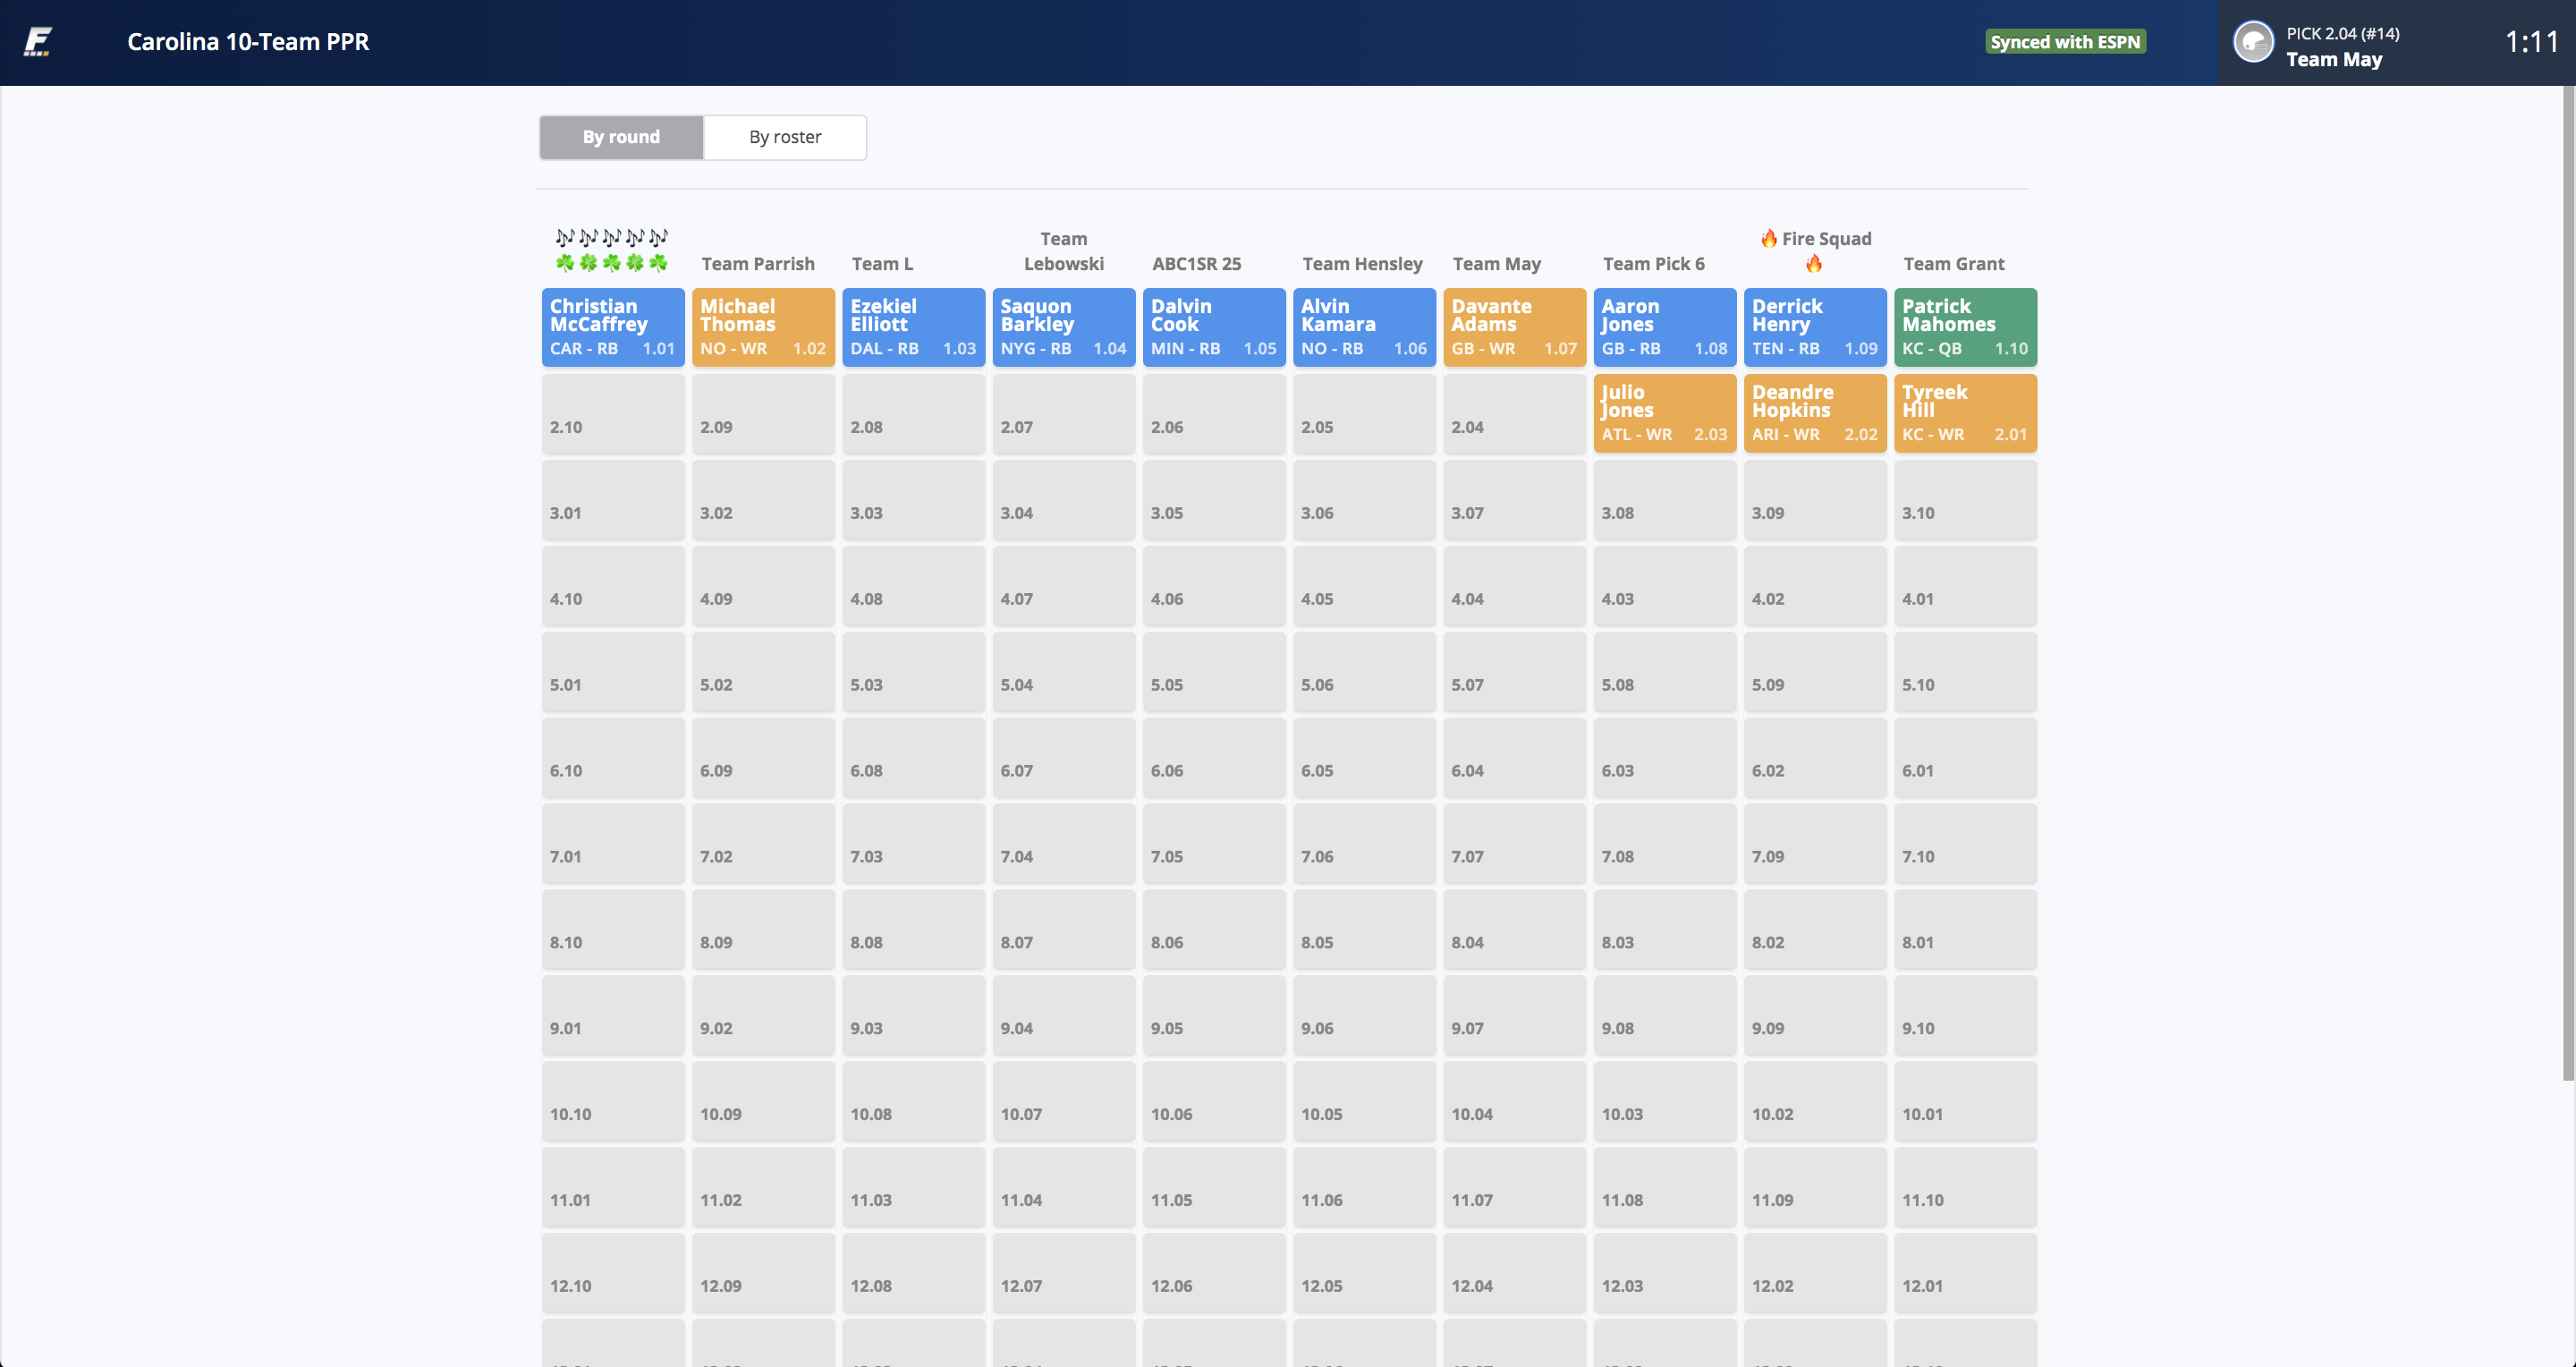Viewport: 2576px width, 1367px height.
Task: Open the Aaron Jones pick card
Action: pyautogui.click(x=1665, y=327)
